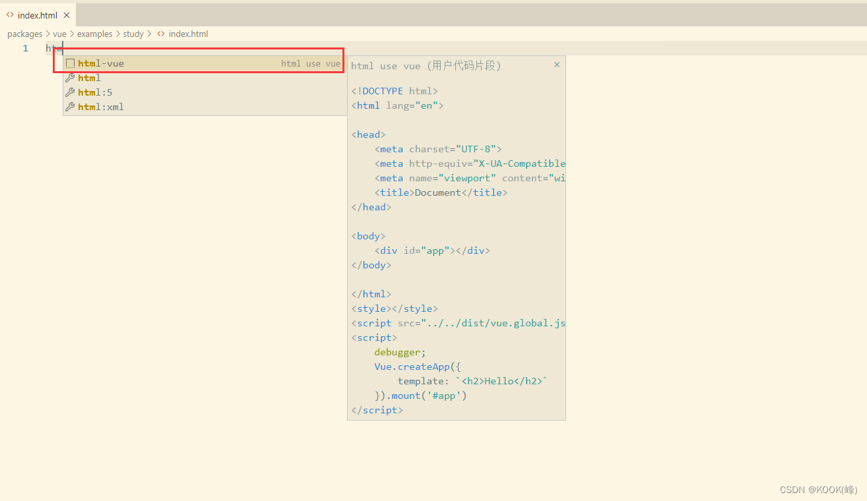Click the snippet icon next to html:5

tap(71, 92)
